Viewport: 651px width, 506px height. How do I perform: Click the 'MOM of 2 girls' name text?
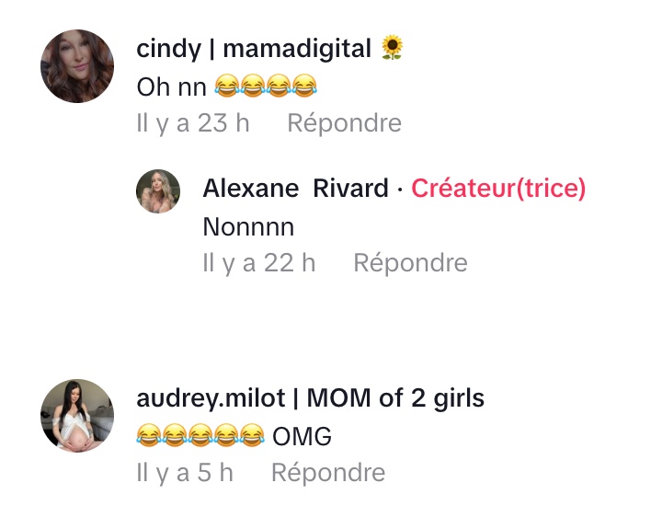click(x=395, y=398)
